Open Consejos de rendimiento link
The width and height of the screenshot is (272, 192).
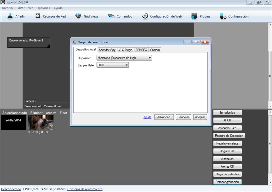[x=85, y=189]
